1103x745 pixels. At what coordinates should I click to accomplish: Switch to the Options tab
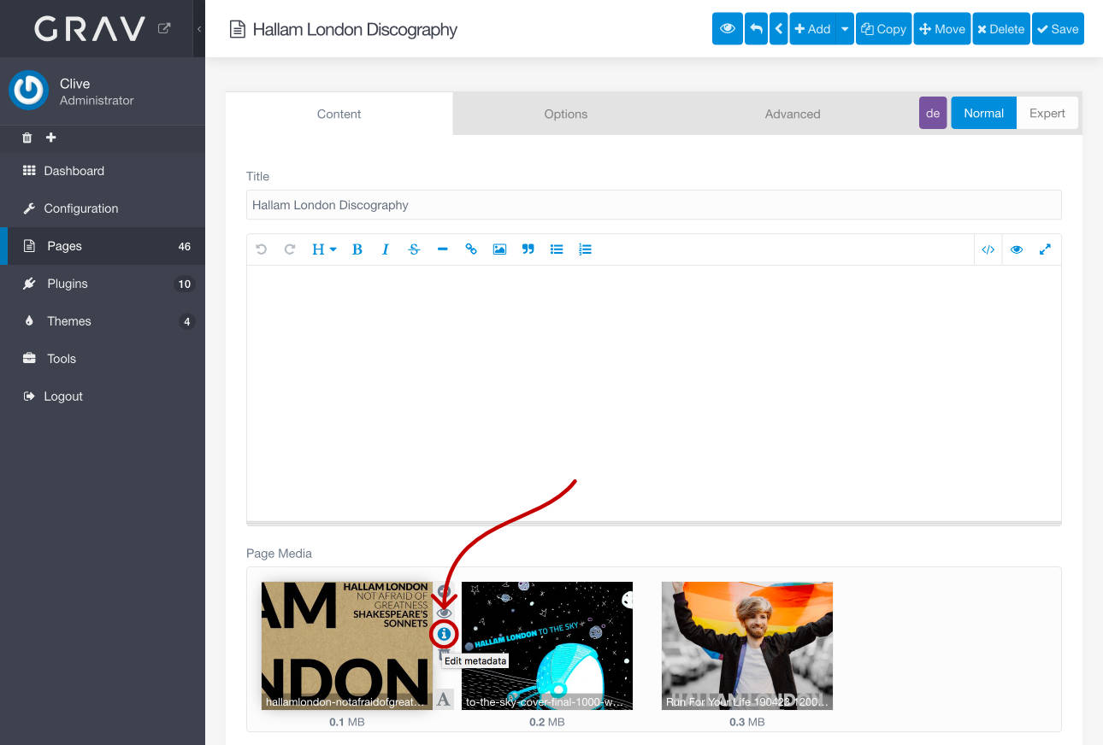(565, 114)
